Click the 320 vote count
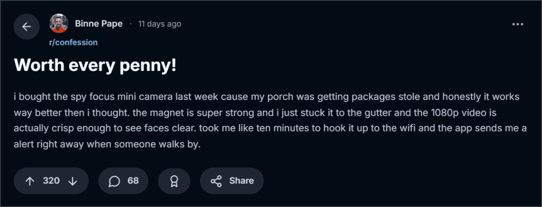This screenshot has width=542, height=207. [51, 181]
